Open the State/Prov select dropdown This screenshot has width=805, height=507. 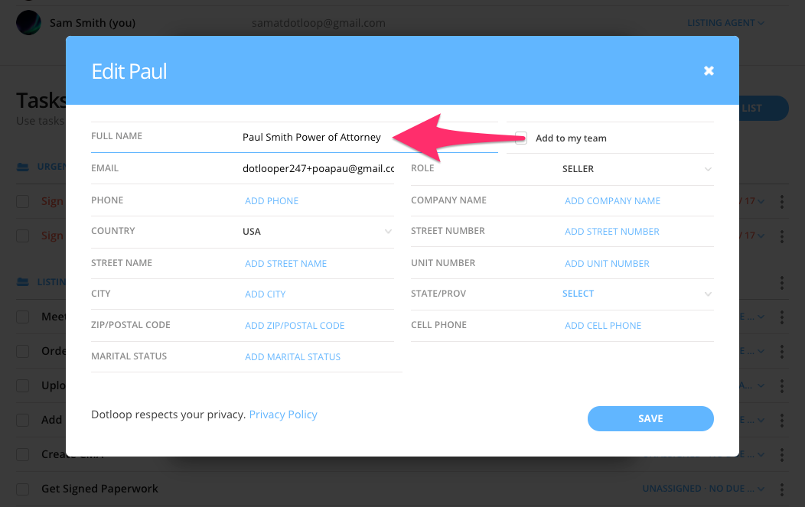636,294
